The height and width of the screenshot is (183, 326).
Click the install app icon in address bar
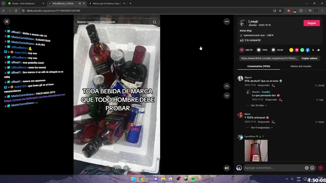275,11
